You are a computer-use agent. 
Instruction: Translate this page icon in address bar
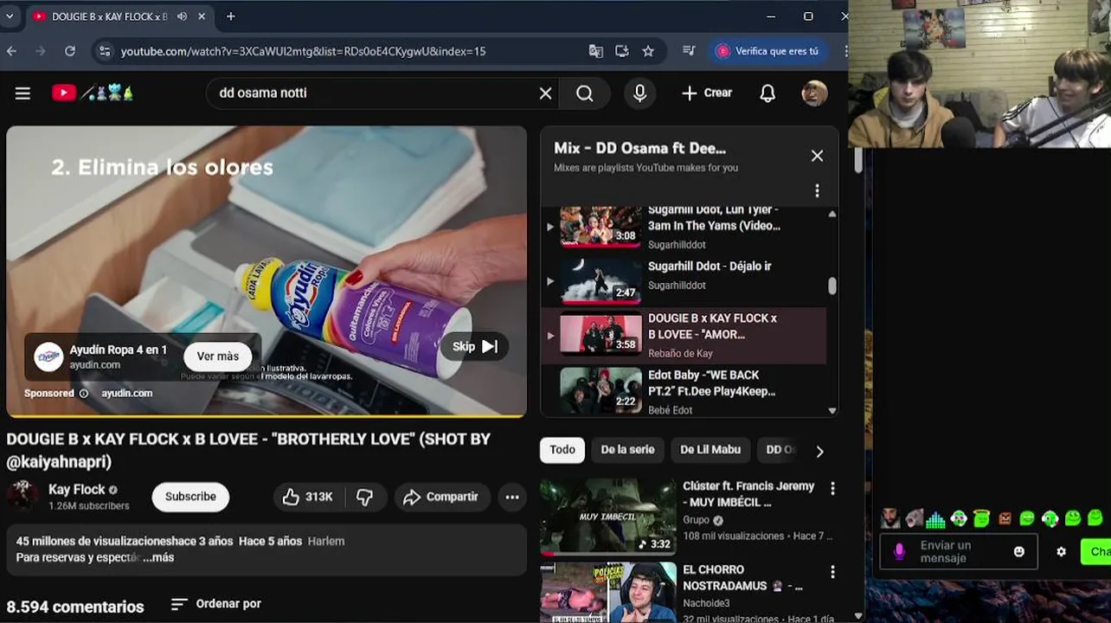596,51
